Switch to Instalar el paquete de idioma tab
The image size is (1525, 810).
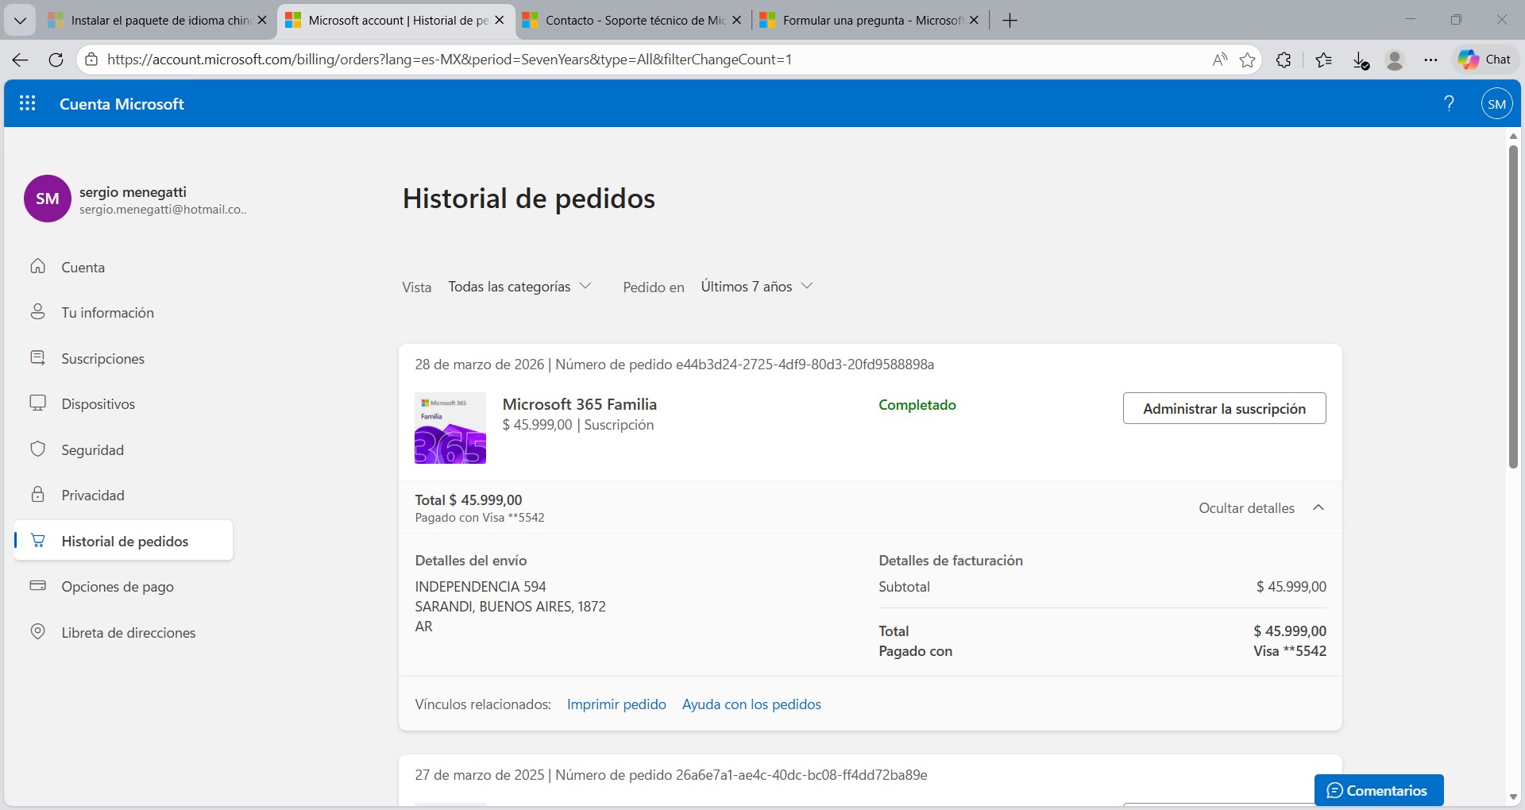coord(157,21)
